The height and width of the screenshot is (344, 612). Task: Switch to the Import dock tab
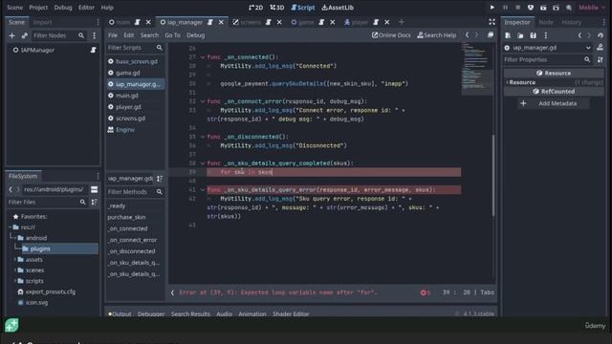tap(42, 22)
